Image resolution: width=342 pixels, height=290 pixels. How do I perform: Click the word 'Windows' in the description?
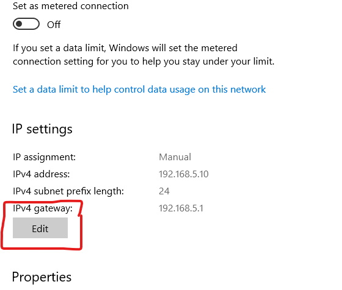coord(129,48)
